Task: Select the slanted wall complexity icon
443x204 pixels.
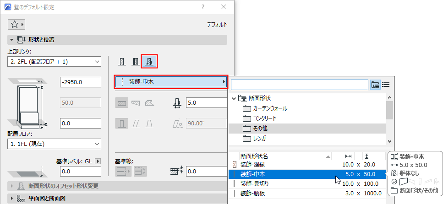Action: click(x=136, y=123)
